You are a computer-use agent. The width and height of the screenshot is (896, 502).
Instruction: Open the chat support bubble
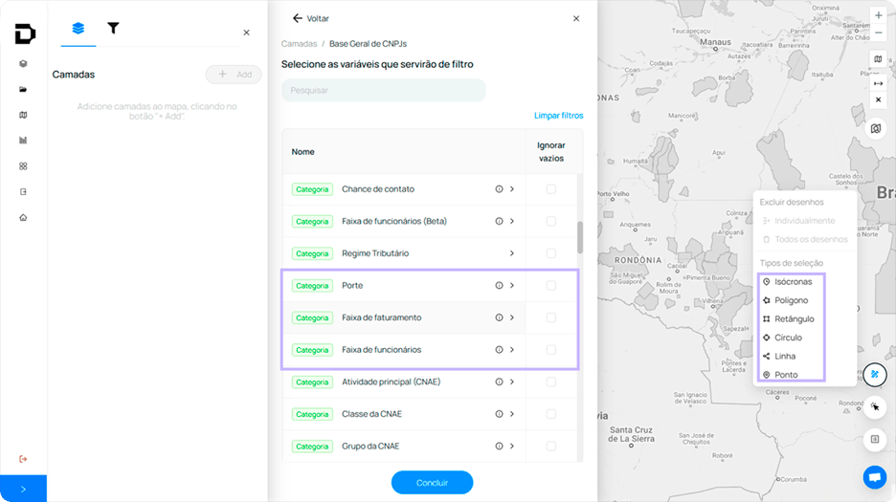click(874, 477)
